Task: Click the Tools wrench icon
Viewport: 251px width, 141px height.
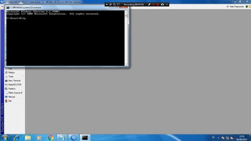Action: coord(6,77)
